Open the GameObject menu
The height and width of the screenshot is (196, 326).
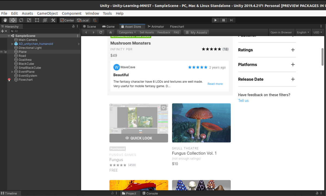48,13
